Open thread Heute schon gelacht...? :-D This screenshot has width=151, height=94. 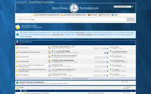64,47
